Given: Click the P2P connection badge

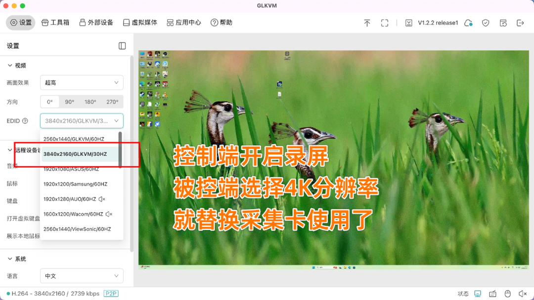Looking at the screenshot, I should (x=111, y=294).
